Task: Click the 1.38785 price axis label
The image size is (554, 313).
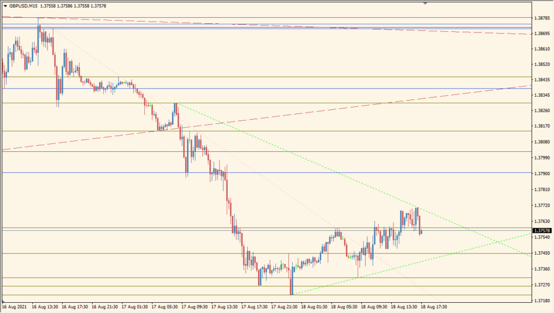Action: (542, 18)
